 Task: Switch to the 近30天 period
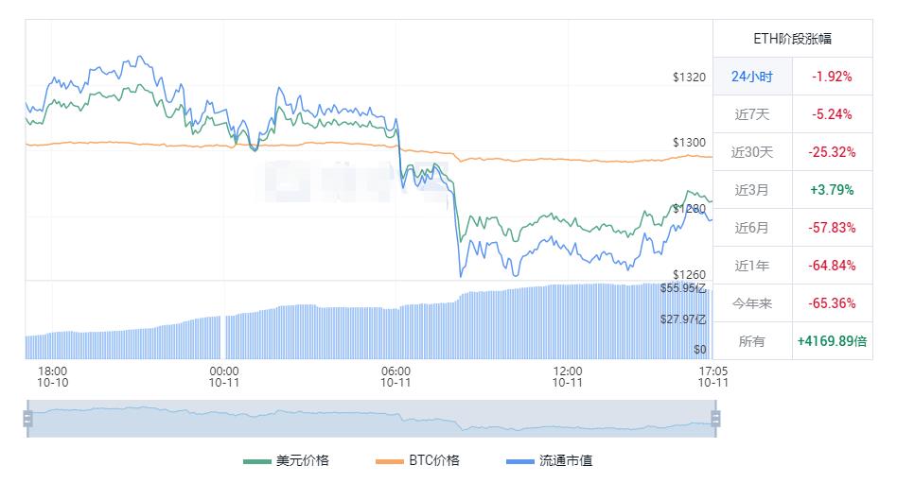tap(752, 152)
